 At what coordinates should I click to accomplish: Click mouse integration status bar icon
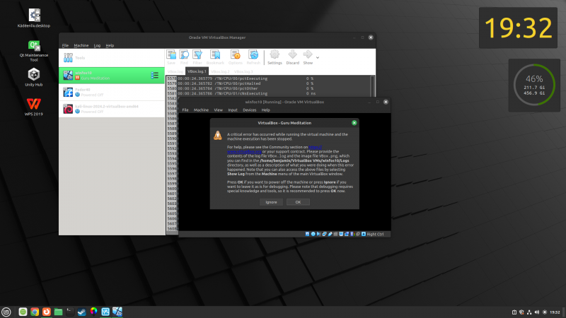click(x=358, y=234)
